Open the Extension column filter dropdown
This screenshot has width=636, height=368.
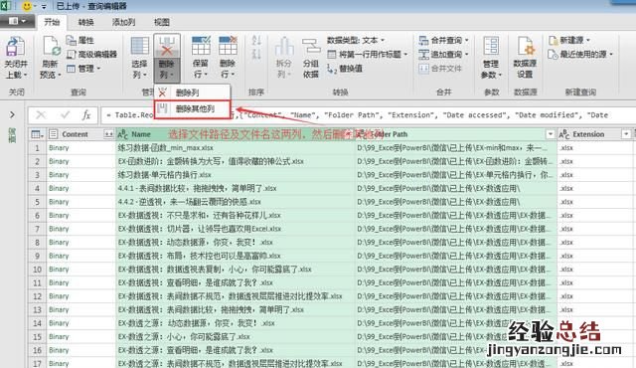pyautogui.click(x=626, y=134)
